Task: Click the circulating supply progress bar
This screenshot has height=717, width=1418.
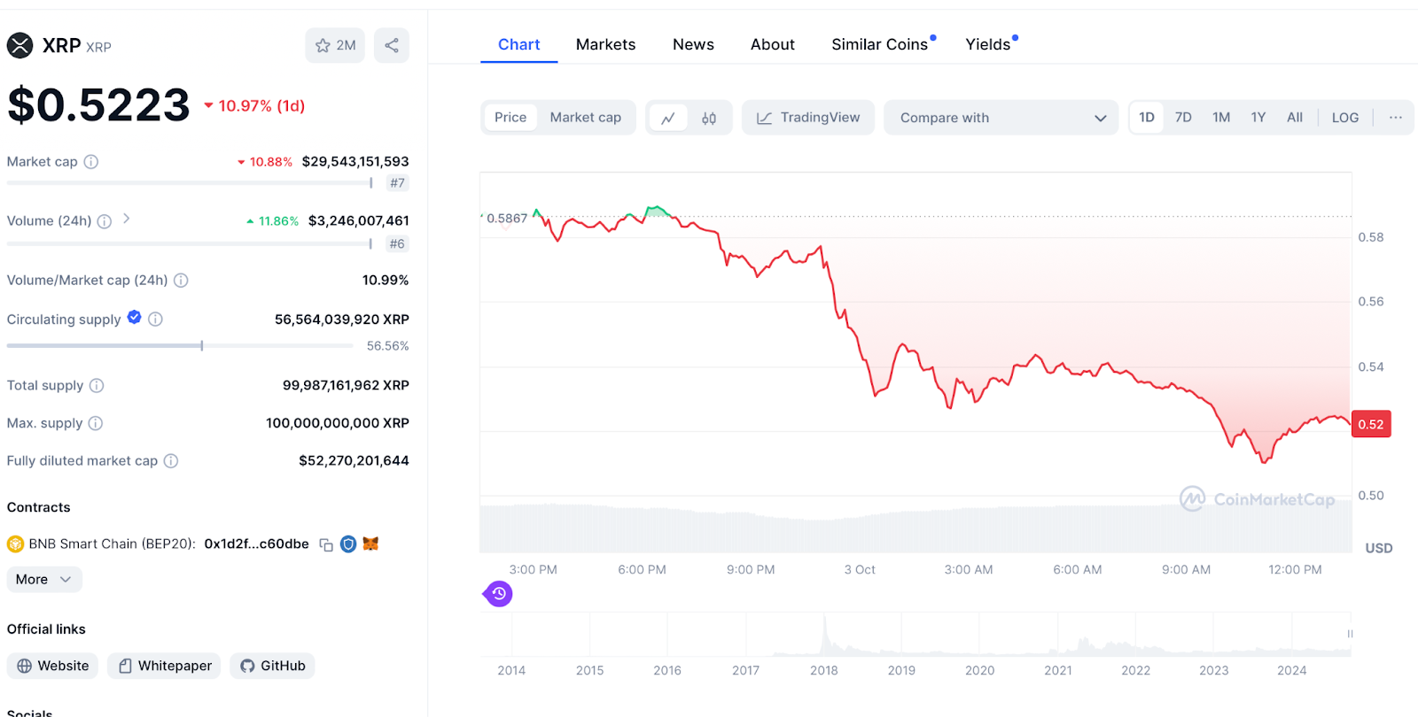Action: coord(180,346)
